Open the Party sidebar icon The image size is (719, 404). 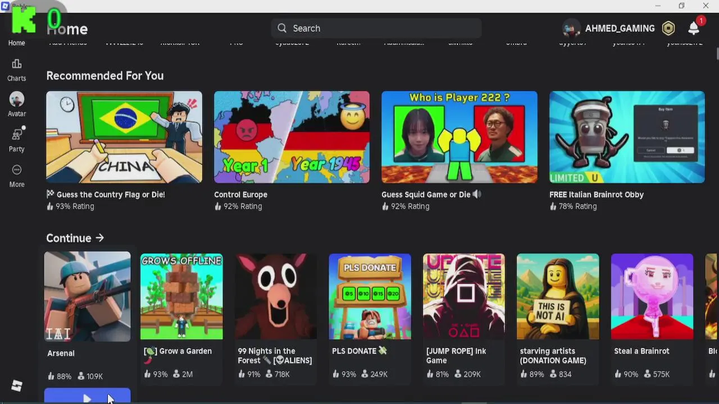[17, 135]
